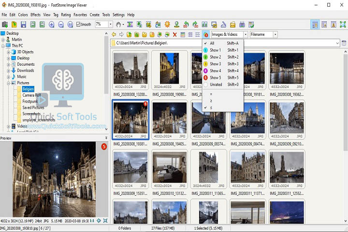The height and width of the screenshot is (232, 348).
Task: Click the rotate left icon
Action: (x=186, y=24)
